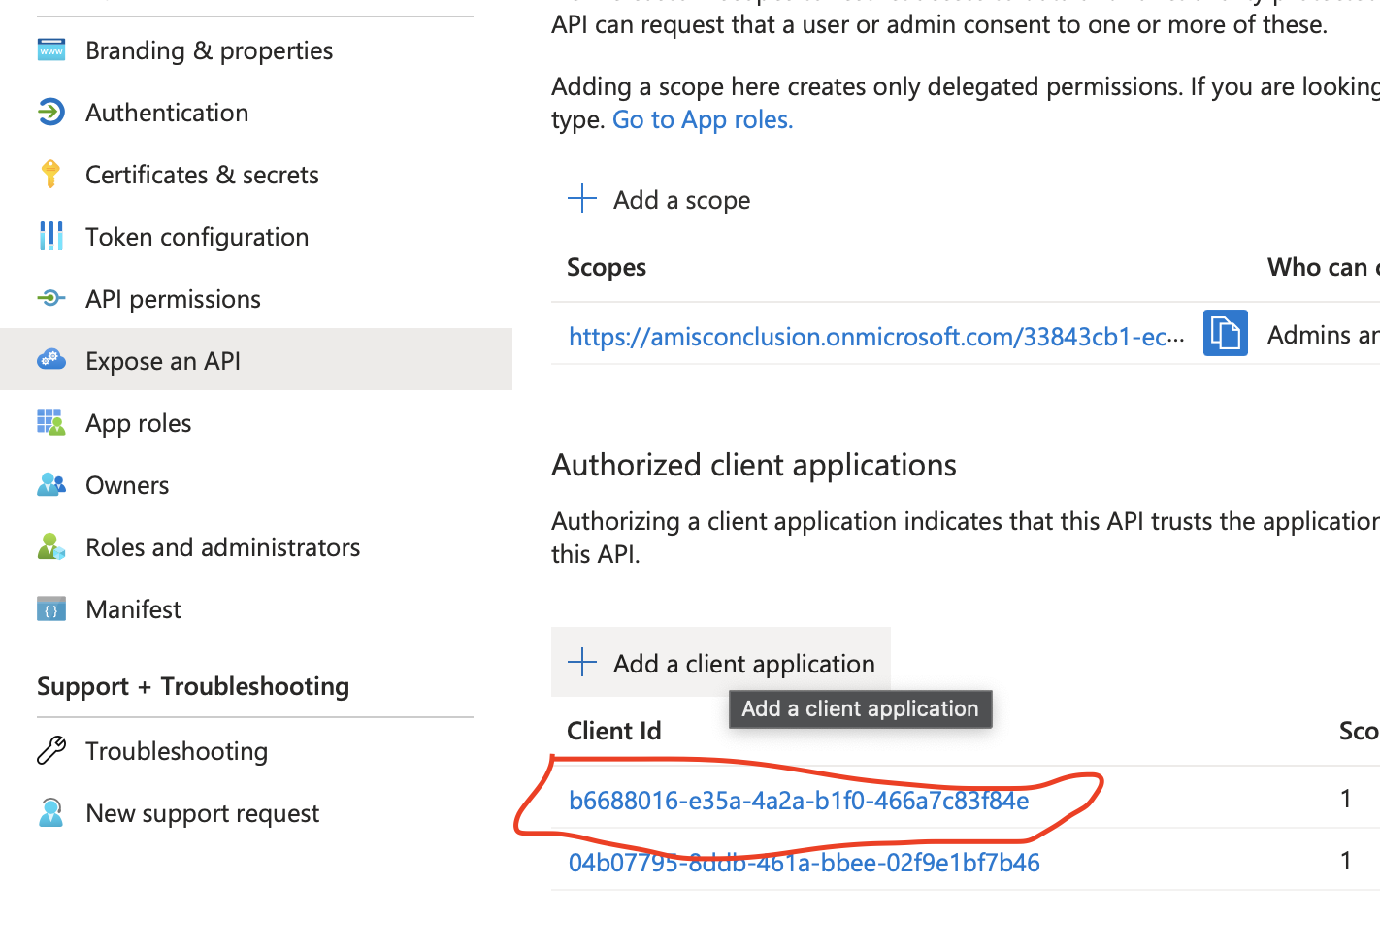The height and width of the screenshot is (951, 1380).
Task: Click the API permissions arrow icon
Action: coord(50,298)
